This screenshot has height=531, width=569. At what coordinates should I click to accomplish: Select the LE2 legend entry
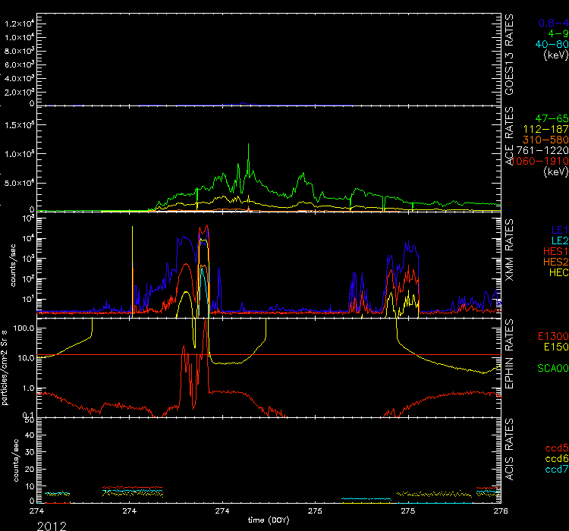coord(559,239)
